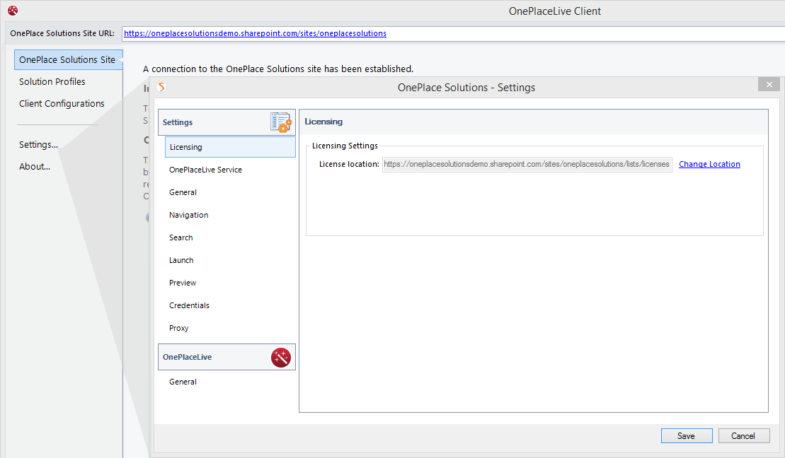The width and height of the screenshot is (785, 458).
Task: Click the 'License location:' label
Action: (x=349, y=164)
